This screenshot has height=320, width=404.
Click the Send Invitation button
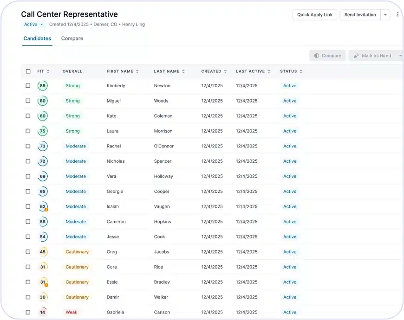[360, 15]
